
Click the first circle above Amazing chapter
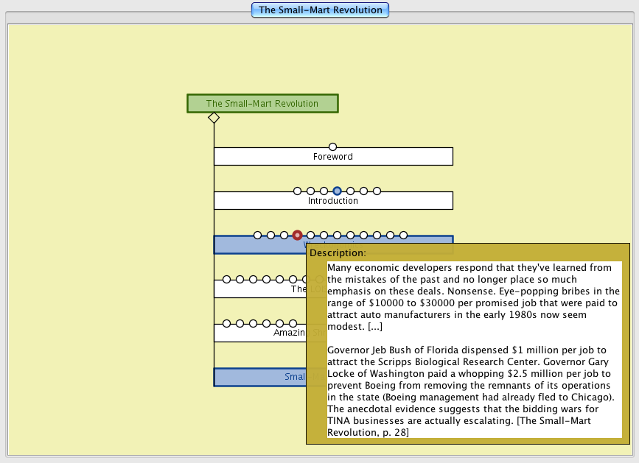226,323
